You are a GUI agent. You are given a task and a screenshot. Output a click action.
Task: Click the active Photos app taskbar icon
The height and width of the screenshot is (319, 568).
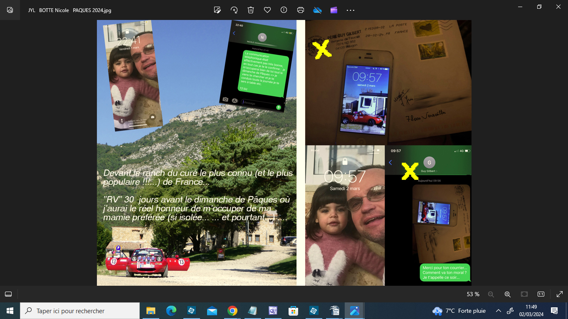(x=355, y=311)
